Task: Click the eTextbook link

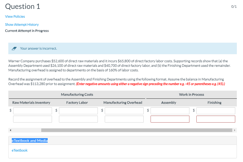Action: coord(20,150)
